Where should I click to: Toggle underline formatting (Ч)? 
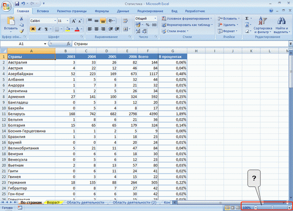pyautogui.click(x=46, y=29)
